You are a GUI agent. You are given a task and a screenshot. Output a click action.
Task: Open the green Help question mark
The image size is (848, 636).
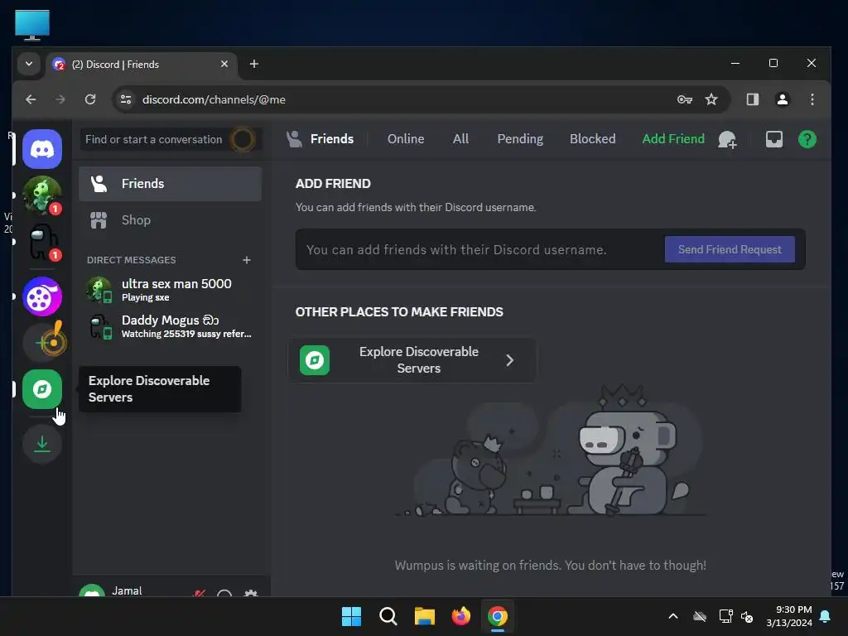click(x=807, y=139)
